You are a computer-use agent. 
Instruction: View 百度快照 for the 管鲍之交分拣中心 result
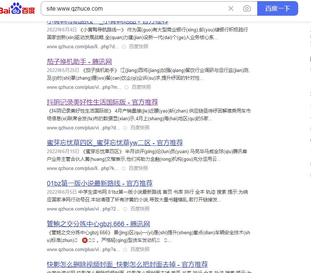pos(140,249)
